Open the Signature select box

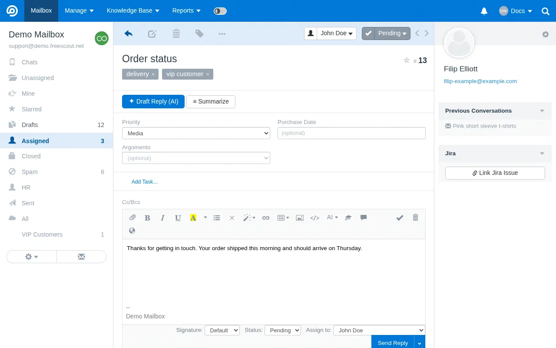pyautogui.click(x=222, y=330)
